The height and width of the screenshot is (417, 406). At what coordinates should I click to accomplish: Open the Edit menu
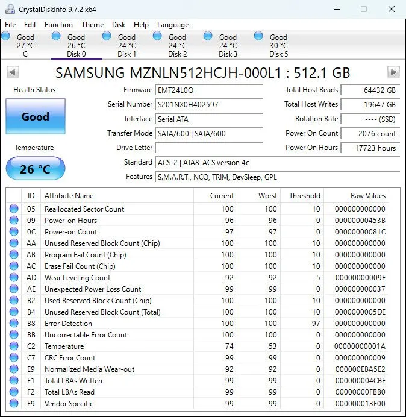pos(30,25)
